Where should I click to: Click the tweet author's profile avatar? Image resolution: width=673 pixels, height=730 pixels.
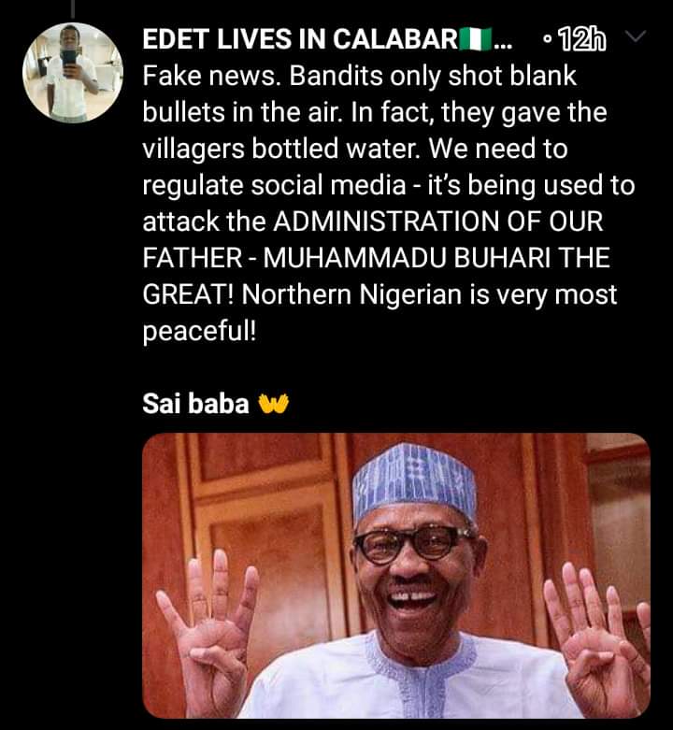tap(73, 70)
